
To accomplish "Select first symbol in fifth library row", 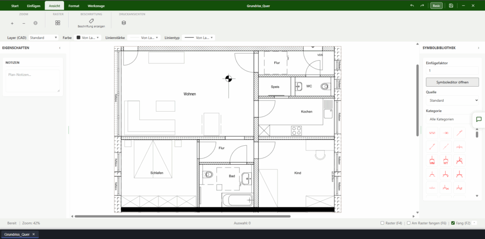I will [432, 188].
